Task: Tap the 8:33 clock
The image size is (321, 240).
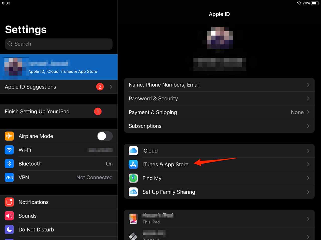Action: (6, 3)
